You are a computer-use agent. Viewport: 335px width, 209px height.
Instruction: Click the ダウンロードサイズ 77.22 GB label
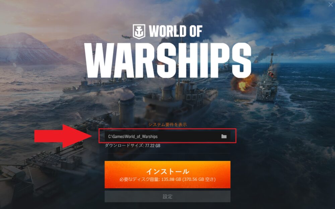click(x=132, y=146)
